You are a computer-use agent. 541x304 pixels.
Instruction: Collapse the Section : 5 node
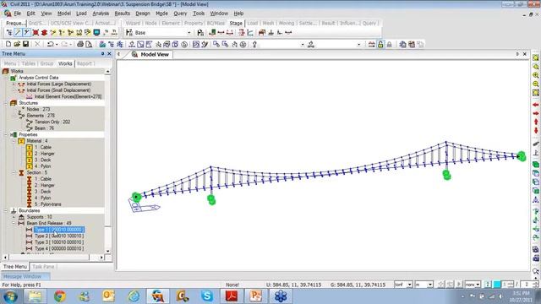[14, 172]
